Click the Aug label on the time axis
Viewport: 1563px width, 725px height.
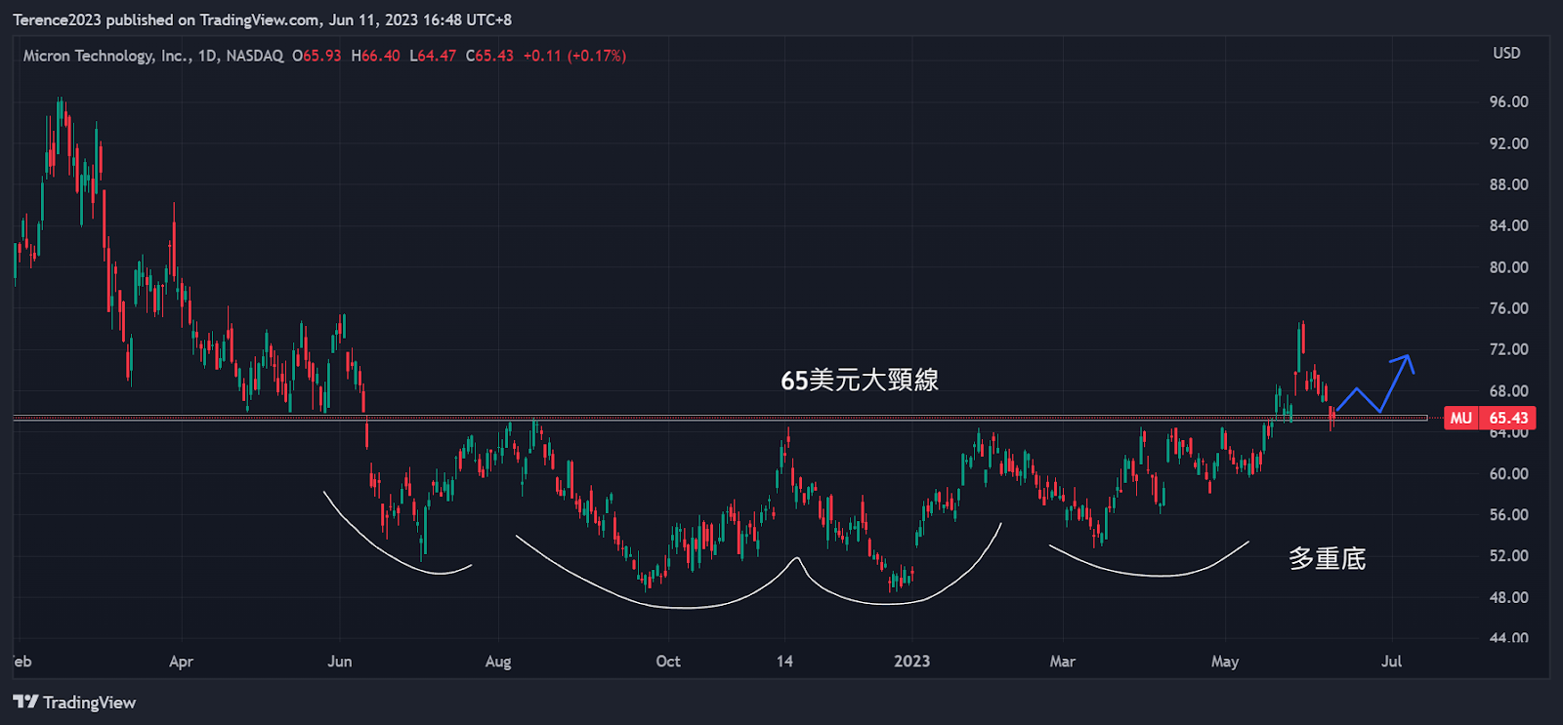(x=498, y=662)
